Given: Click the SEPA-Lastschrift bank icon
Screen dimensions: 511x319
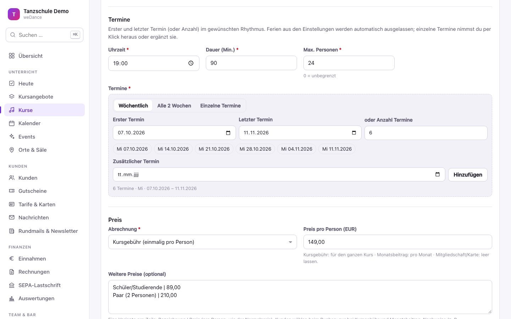Looking at the screenshot, I should 12,285.
